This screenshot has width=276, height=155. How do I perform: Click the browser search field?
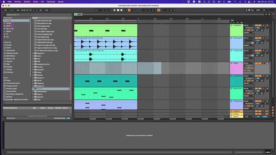coord(39,15)
